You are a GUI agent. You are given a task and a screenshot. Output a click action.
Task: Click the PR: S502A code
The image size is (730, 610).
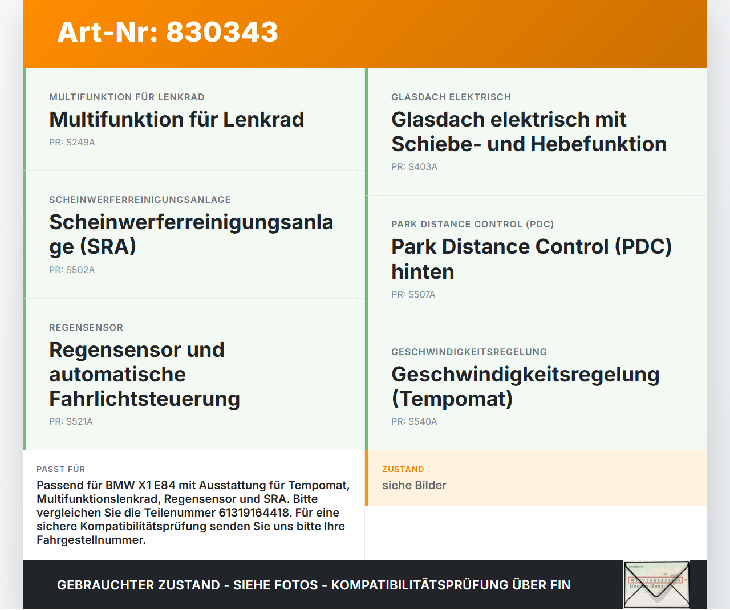(x=72, y=270)
